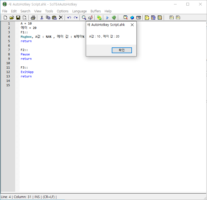Confirm the message box with 확인 button
This screenshot has width=207, height=200.
122,50
